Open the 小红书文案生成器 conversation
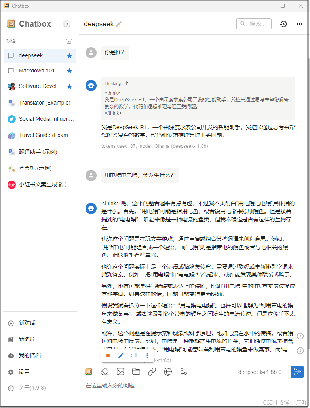 [40, 185]
